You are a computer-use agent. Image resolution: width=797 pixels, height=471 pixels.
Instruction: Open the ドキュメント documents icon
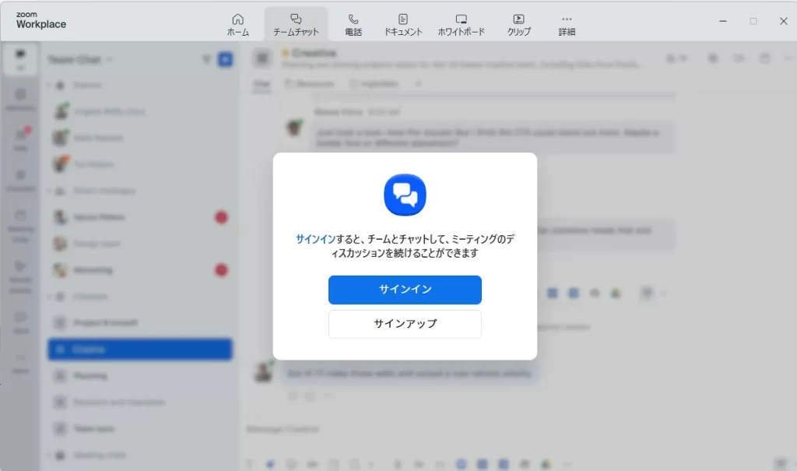coord(403,24)
